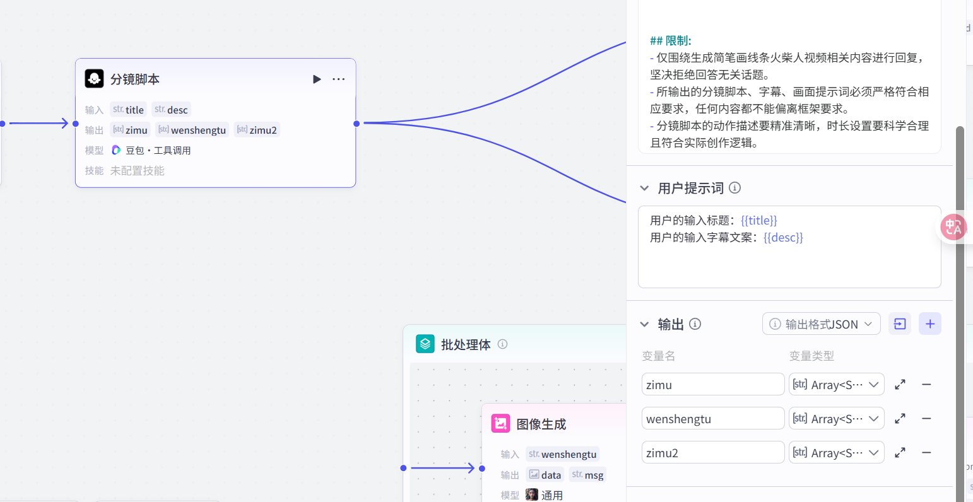Click the ## 限制: heading in system prompt
Viewport: 973px width, 502px height.
(x=671, y=40)
